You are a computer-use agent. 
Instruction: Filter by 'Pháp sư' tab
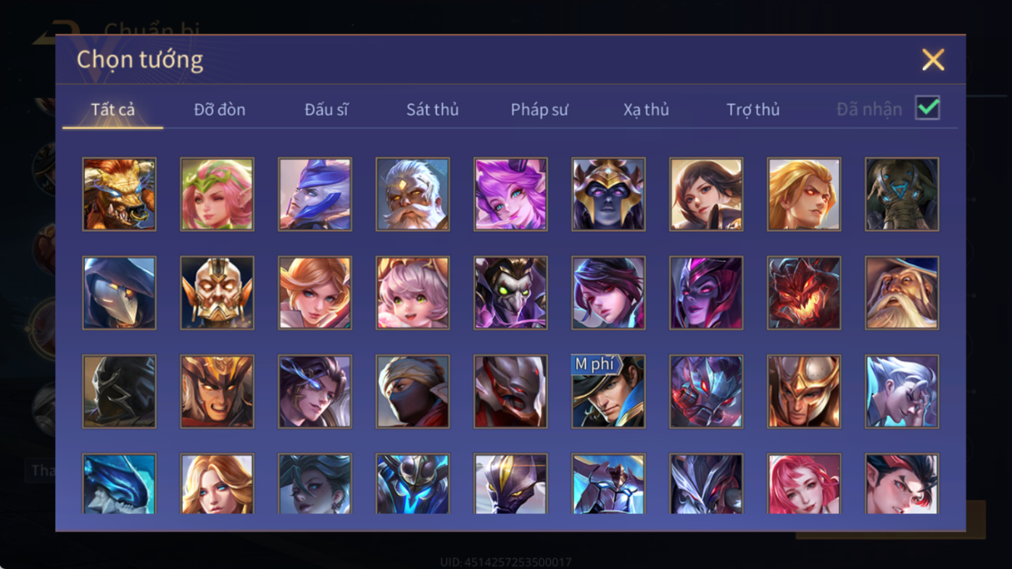point(539,109)
